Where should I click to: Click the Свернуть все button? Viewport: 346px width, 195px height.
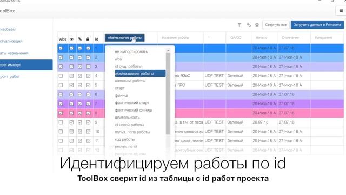(276, 25)
